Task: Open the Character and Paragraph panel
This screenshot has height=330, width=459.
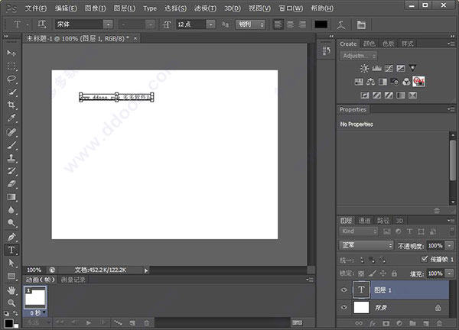Action: point(361,24)
